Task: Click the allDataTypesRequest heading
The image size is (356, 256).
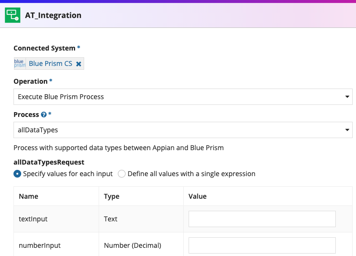Action: 49,162
